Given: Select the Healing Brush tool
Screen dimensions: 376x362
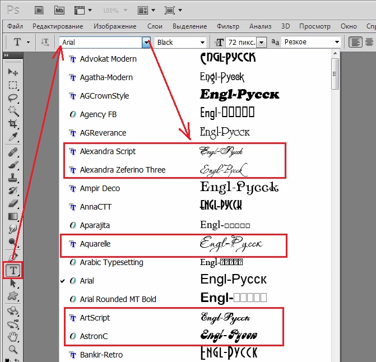Looking at the screenshot, I should 13,152.
